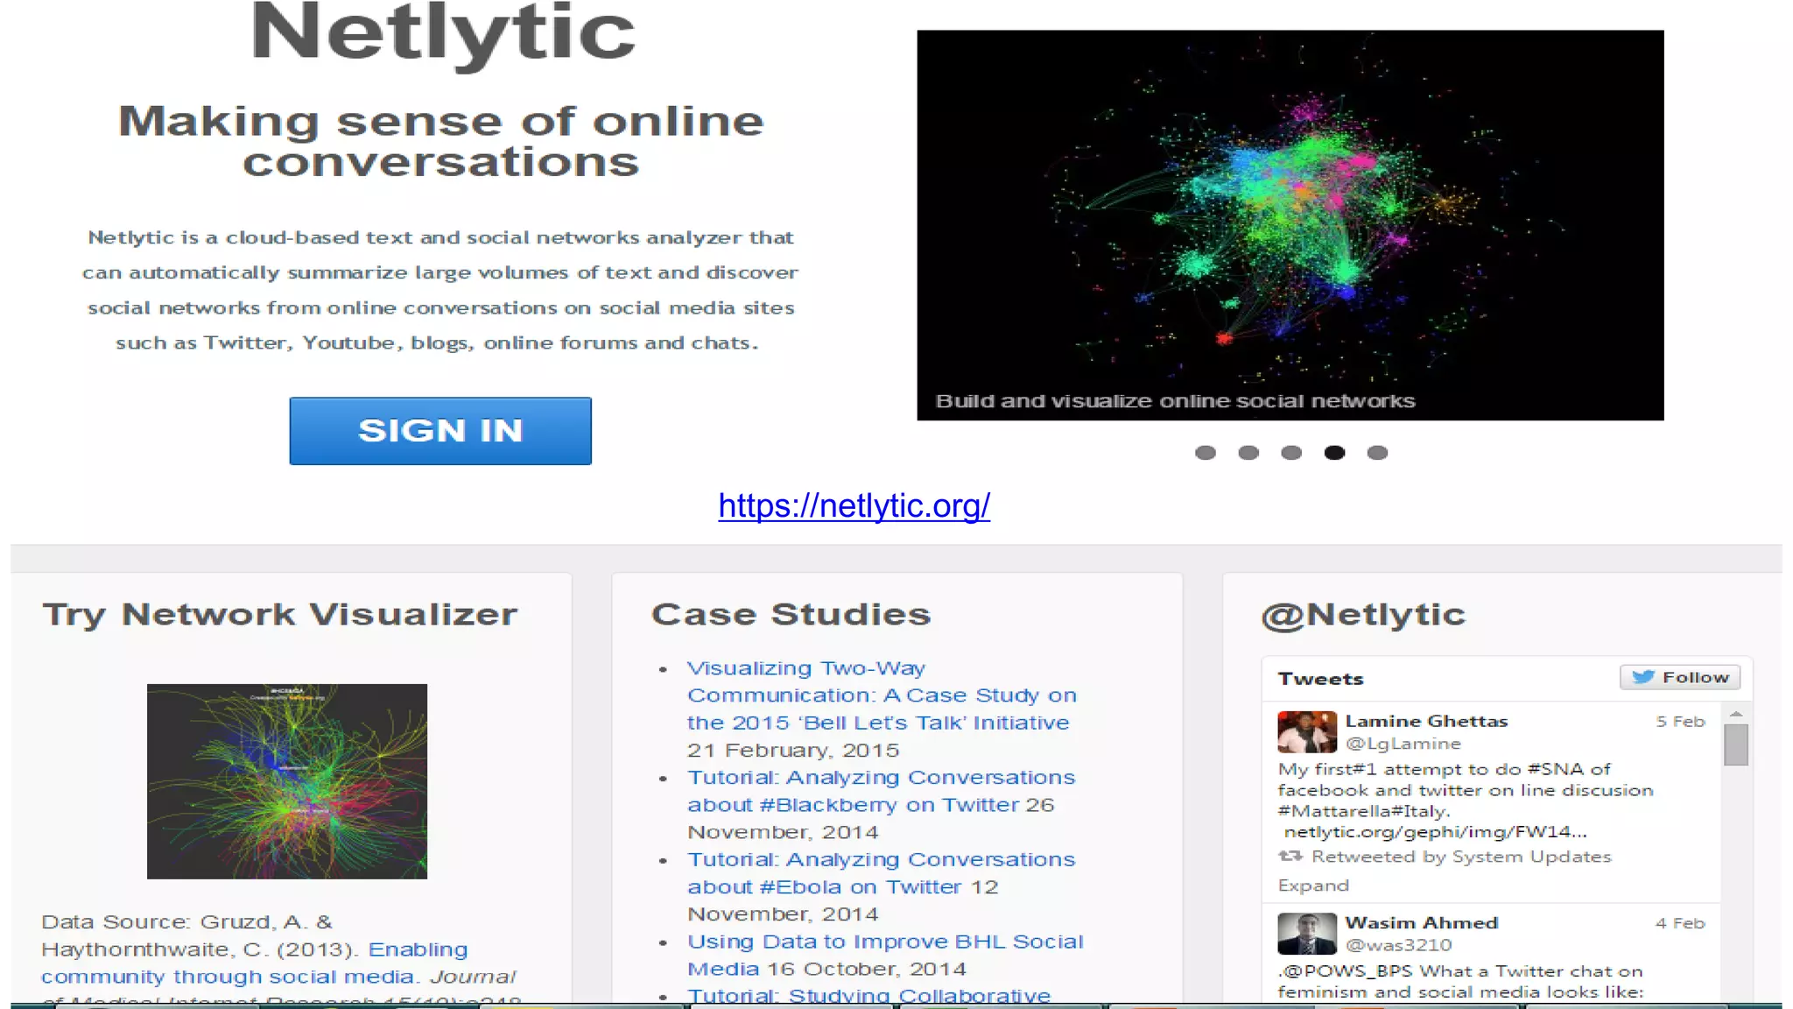This screenshot has height=1009, width=1793.
Task: Expand Lamine Ghettas' tweet
Action: (1313, 886)
